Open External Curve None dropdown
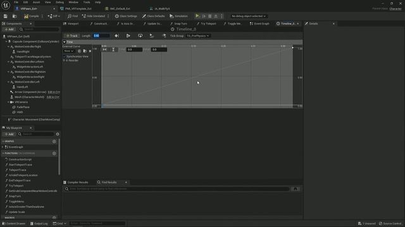Screen dimensions: 405x227 click(69, 51)
